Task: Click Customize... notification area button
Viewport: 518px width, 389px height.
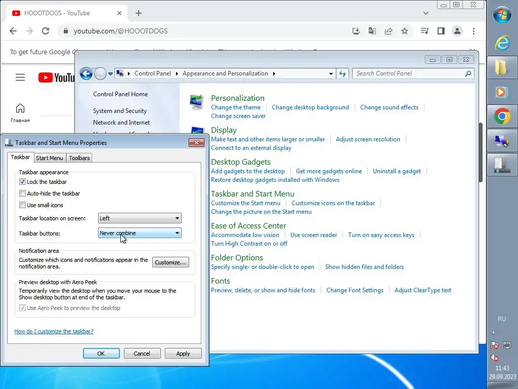Action: point(170,262)
